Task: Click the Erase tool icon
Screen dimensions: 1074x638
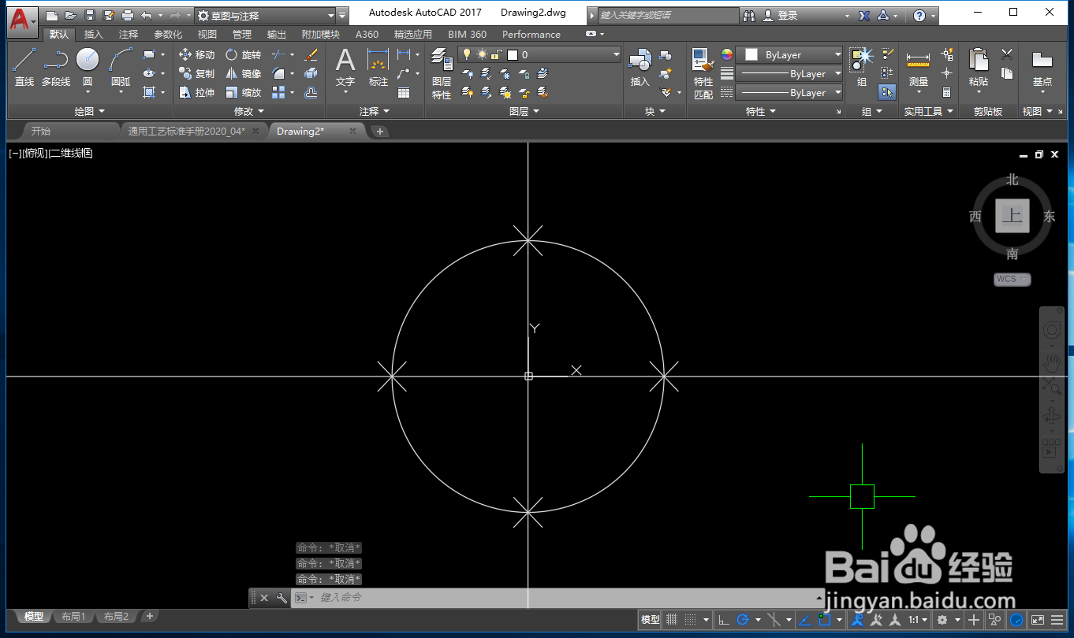Action: tap(311, 54)
